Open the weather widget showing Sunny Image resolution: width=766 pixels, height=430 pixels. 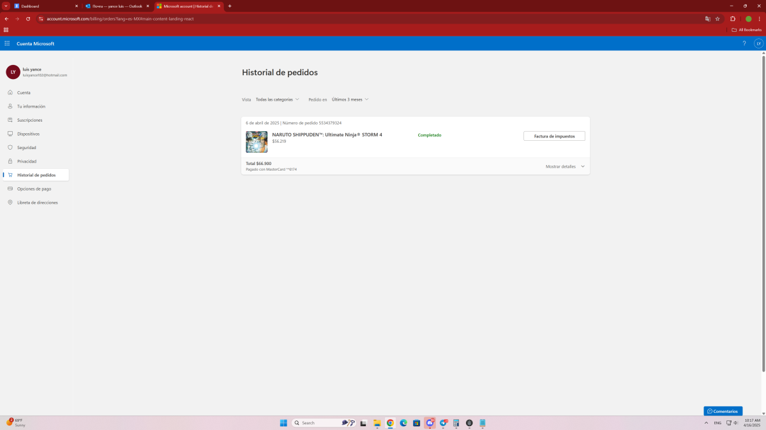click(16, 422)
